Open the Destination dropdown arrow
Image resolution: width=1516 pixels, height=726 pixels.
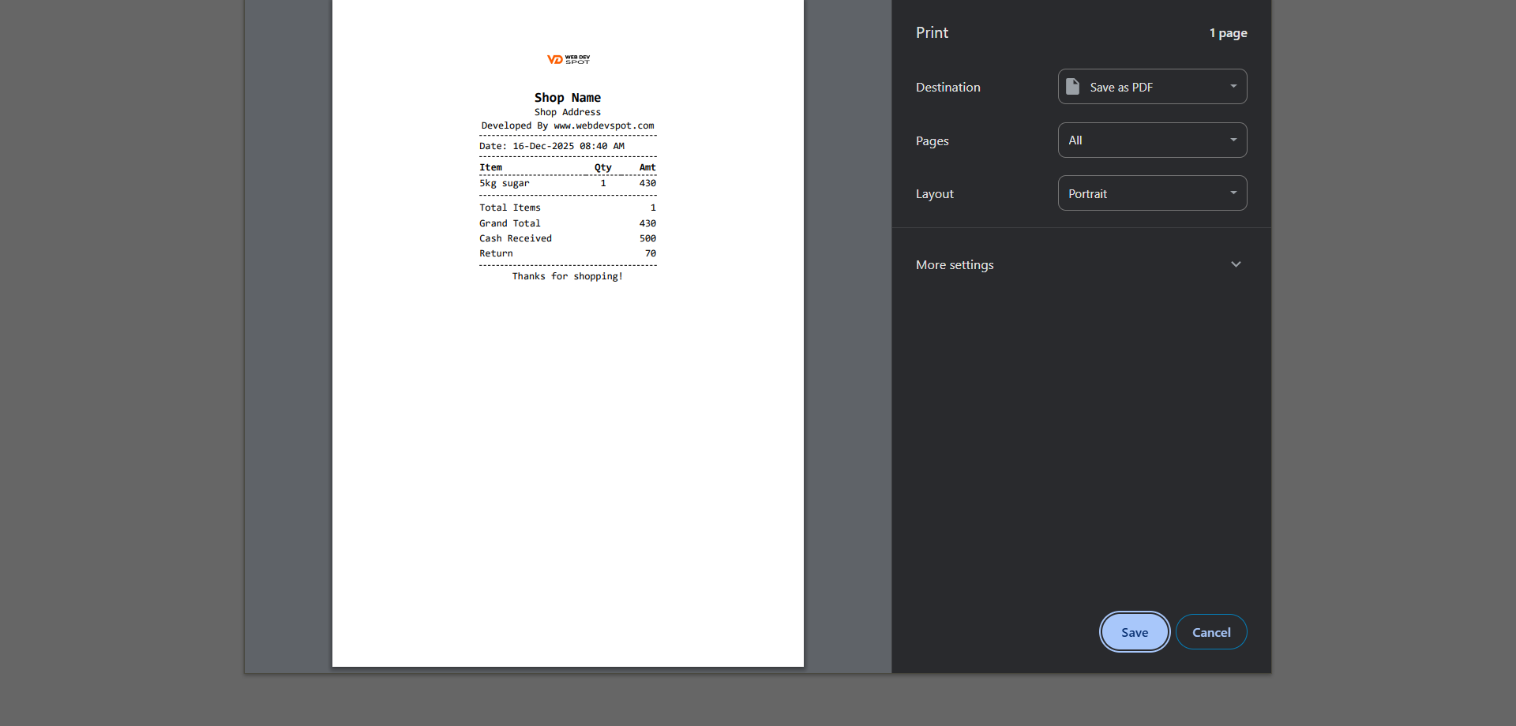tap(1233, 87)
